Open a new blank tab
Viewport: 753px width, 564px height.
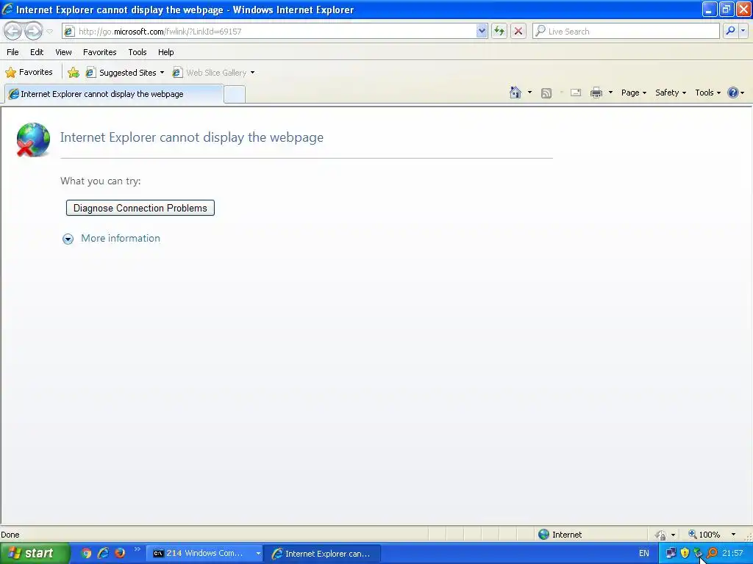pyautogui.click(x=235, y=95)
